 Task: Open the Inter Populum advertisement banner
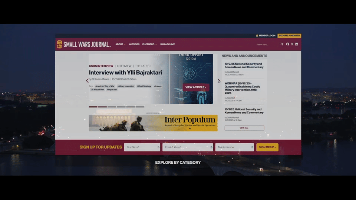153,123
